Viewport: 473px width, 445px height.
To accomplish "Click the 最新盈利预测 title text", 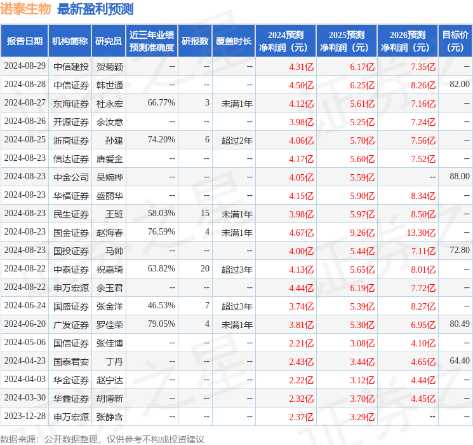I will [95, 9].
